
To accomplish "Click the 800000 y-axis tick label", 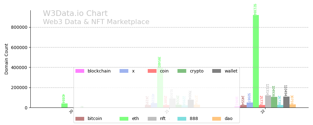I will [19, 27].
